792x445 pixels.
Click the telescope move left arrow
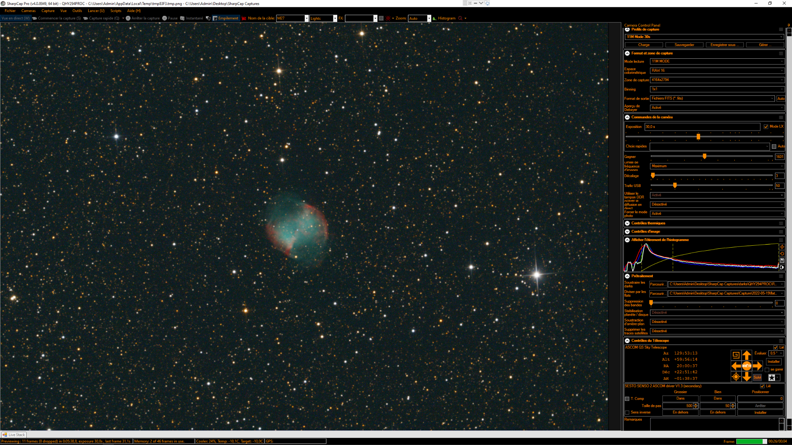pos(736,366)
